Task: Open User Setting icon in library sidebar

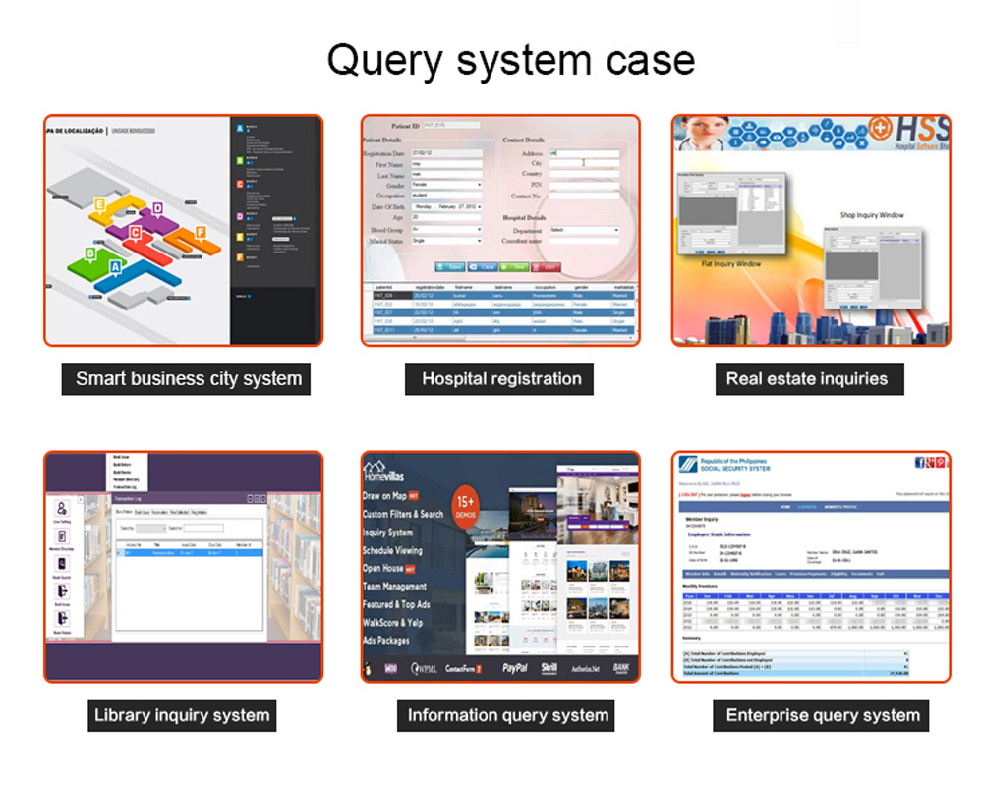Action: pyautogui.click(x=62, y=509)
